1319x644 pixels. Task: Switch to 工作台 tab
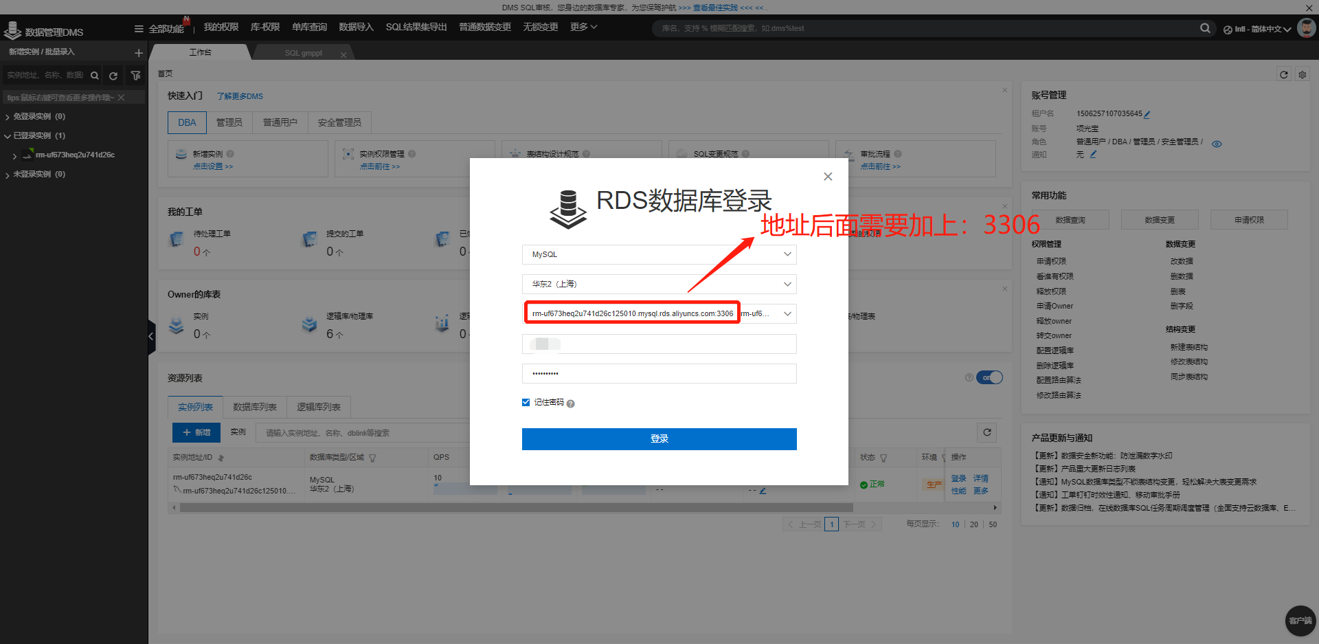coord(201,52)
